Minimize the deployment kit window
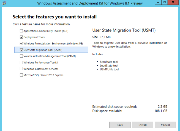This screenshot has height=131, width=180. point(157,2)
